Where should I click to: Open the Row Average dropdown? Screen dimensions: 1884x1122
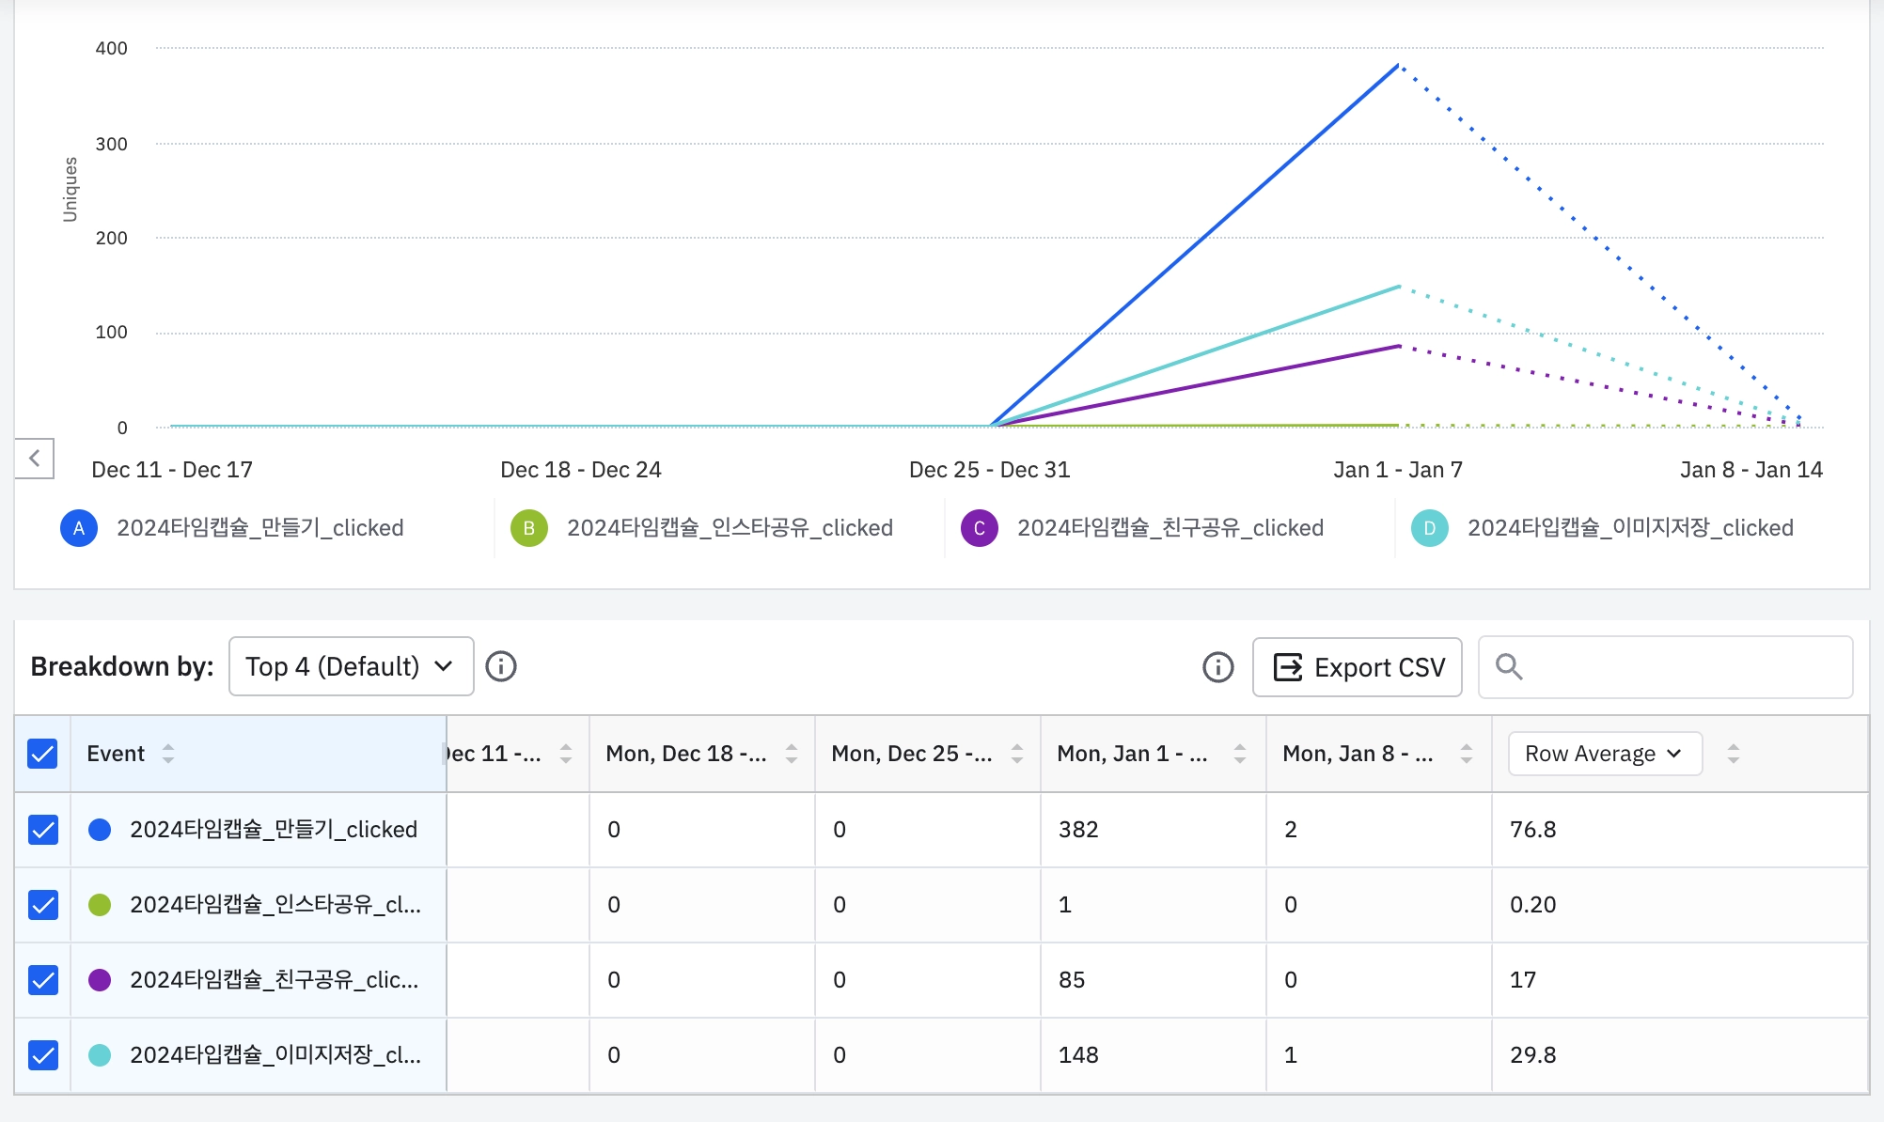click(1604, 754)
